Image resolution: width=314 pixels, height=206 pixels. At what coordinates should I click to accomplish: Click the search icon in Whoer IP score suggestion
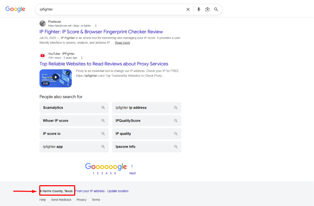pyautogui.click(x=103, y=121)
